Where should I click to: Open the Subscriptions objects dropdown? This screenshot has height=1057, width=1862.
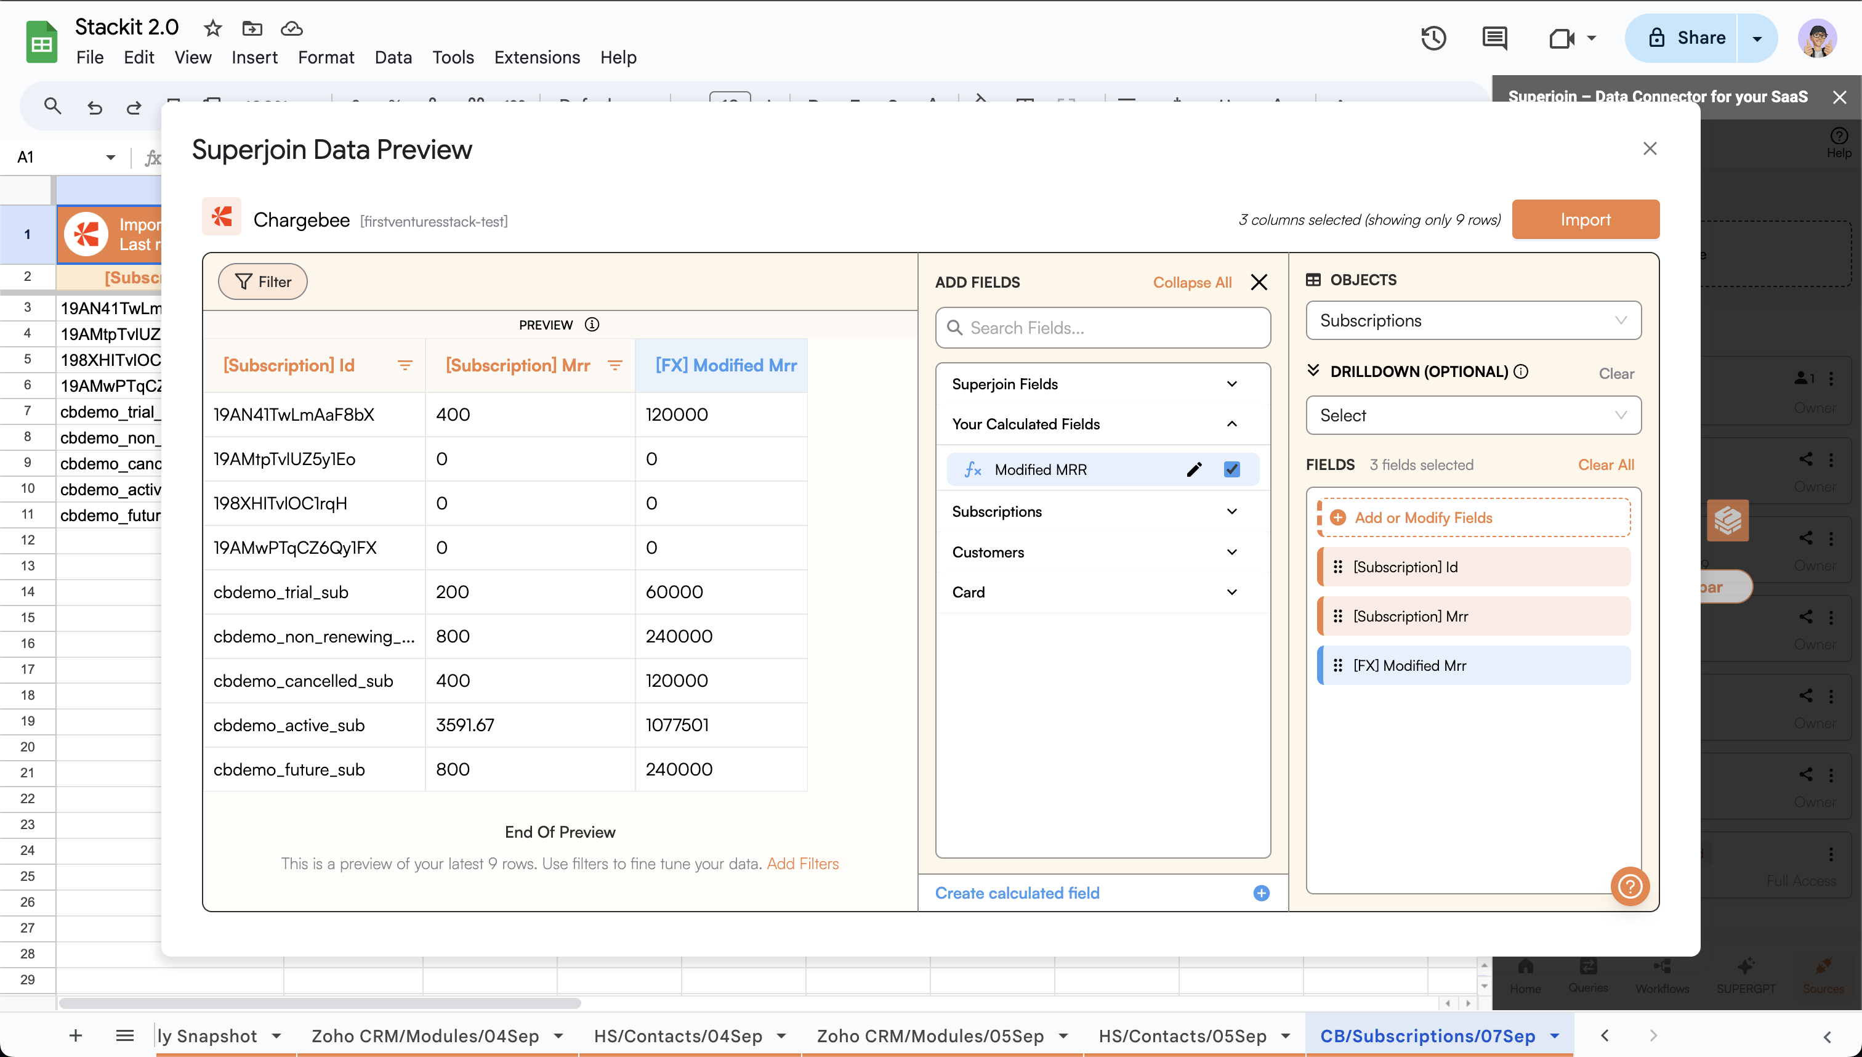click(x=1473, y=321)
